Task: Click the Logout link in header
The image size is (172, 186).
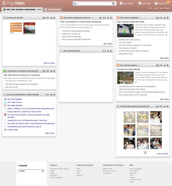Action: [x=156, y=8]
